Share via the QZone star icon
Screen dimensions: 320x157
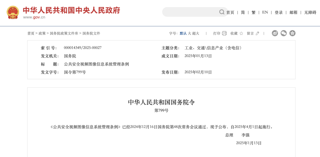point(292,33)
